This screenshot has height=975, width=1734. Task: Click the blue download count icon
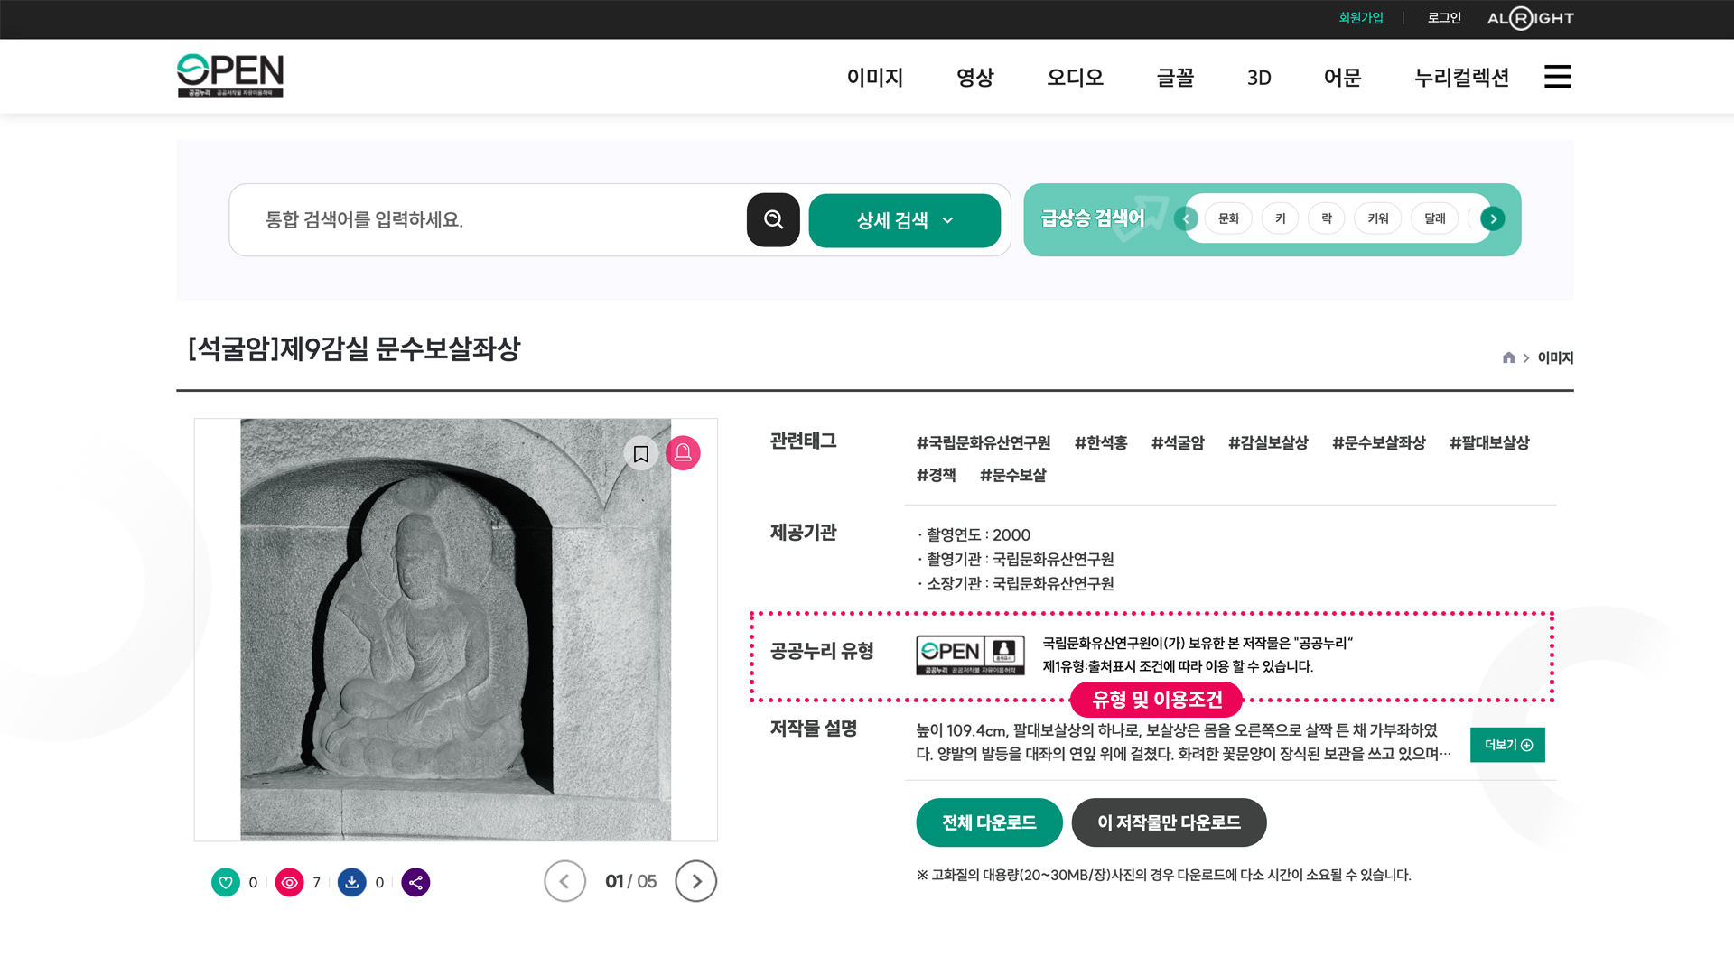pyautogui.click(x=352, y=882)
